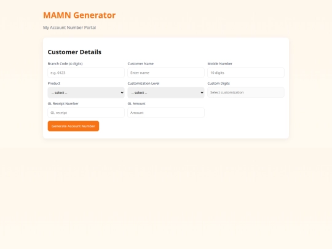The width and height of the screenshot is (332, 249).
Task: Click the chevron arrow of Customization Level select
Action: coord(202,93)
